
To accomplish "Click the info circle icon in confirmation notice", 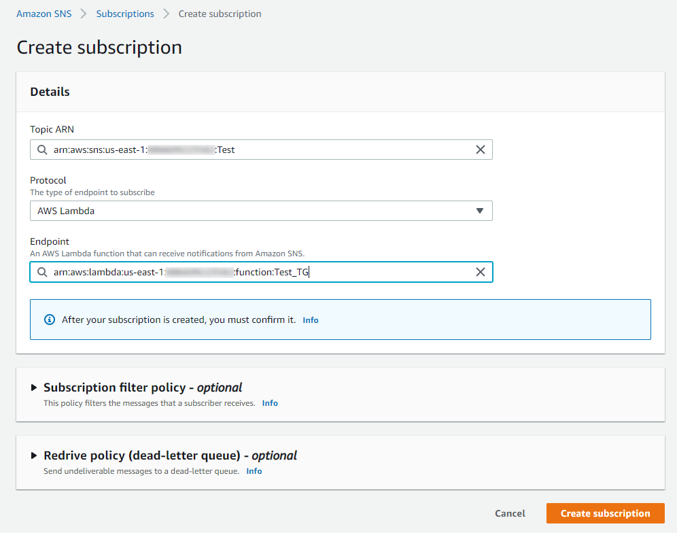I will (50, 320).
